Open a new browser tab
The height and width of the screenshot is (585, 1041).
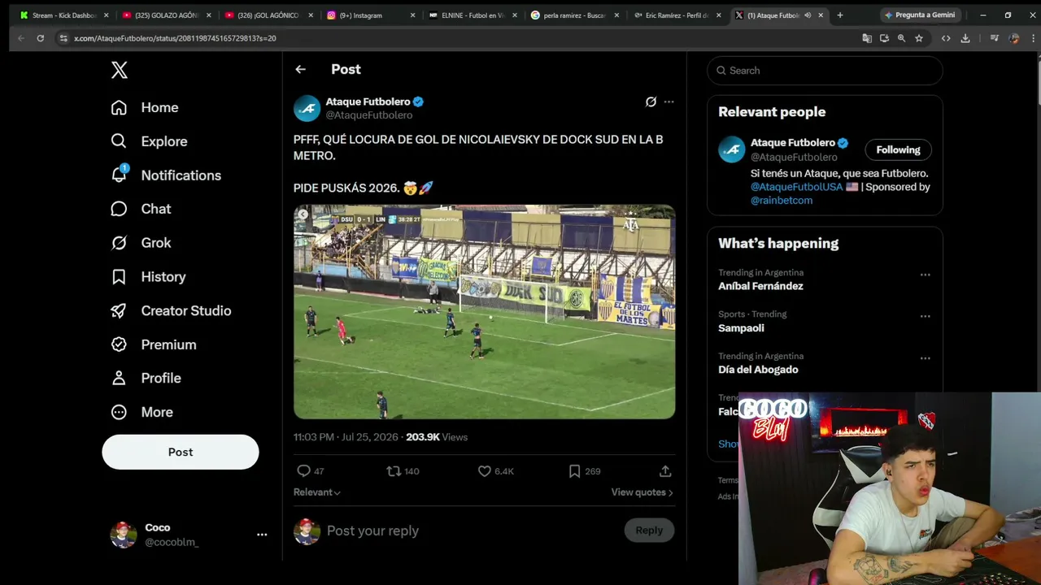coord(840,15)
